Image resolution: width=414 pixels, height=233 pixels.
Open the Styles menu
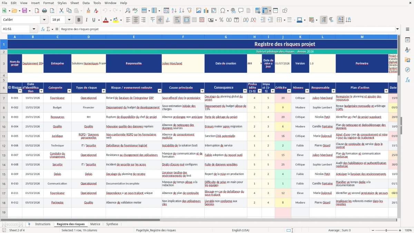click(62, 3)
